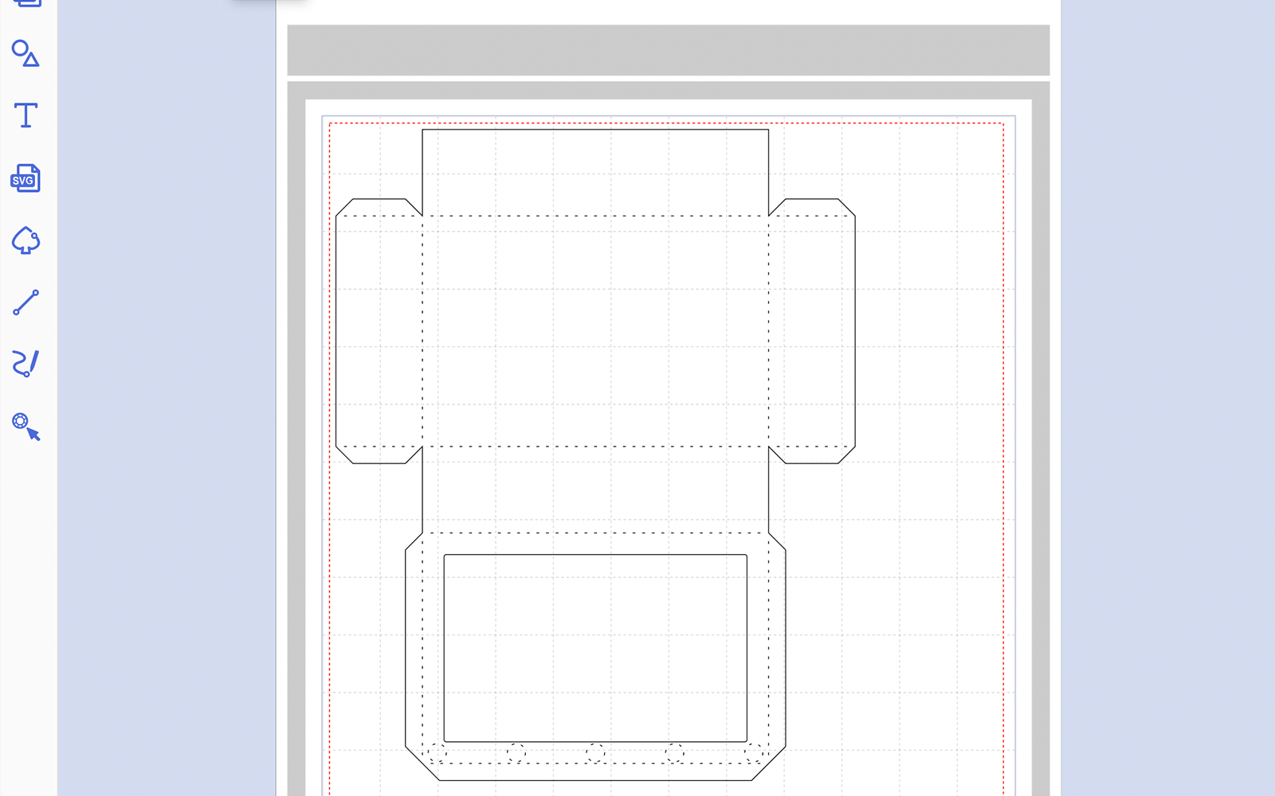The image size is (1275, 796).
Task: Select the spade clipart shape tool
Action: [x=25, y=240]
